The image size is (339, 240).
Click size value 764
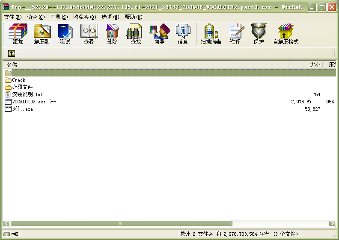point(316,94)
